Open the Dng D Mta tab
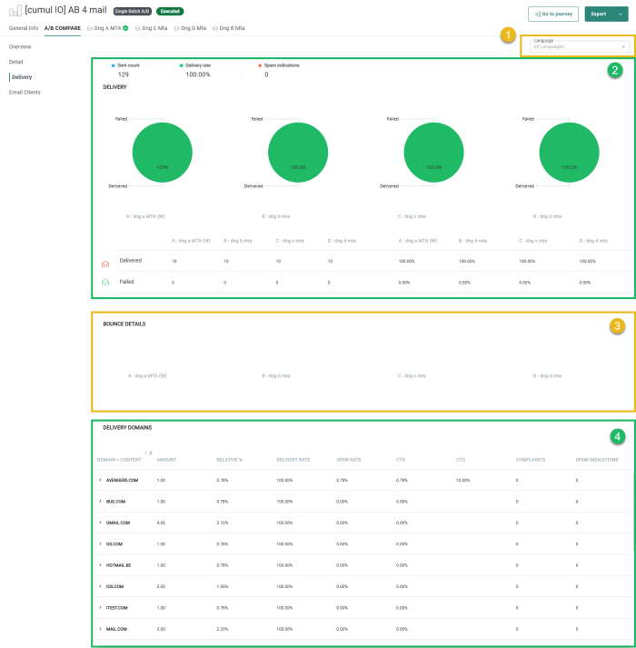Image resolution: width=636 pixels, height=648 pixels. [191, 28]
